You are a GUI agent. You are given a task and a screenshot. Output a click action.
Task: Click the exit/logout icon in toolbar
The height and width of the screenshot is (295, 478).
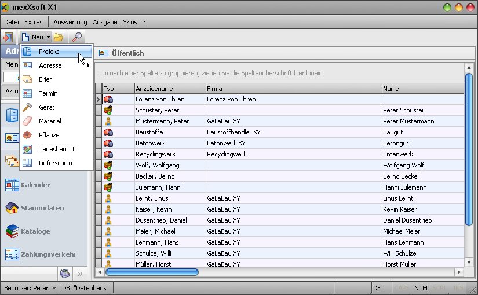tap(8, 37)
